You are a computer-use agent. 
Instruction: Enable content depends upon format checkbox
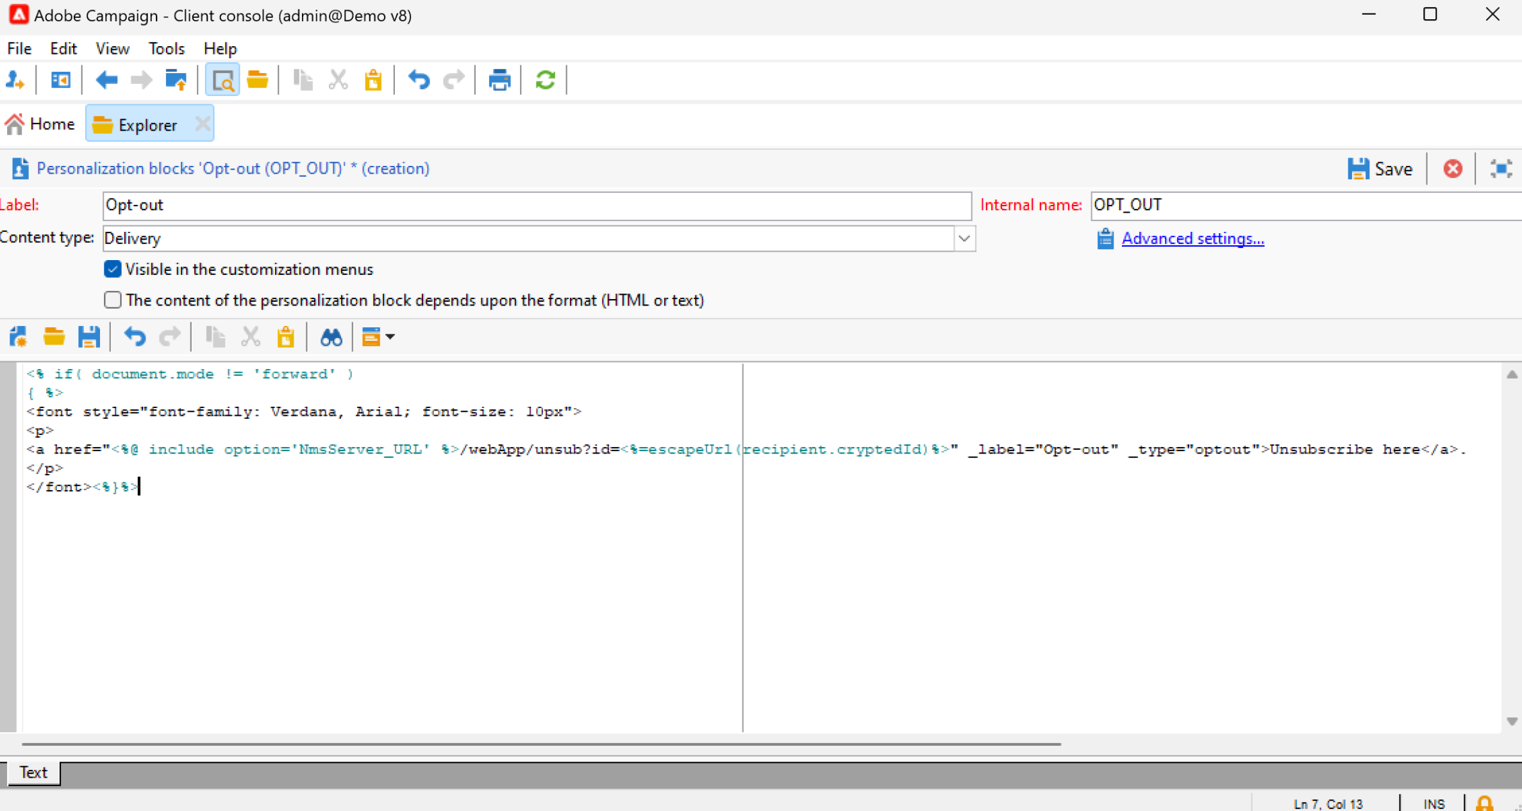[113, 300]
